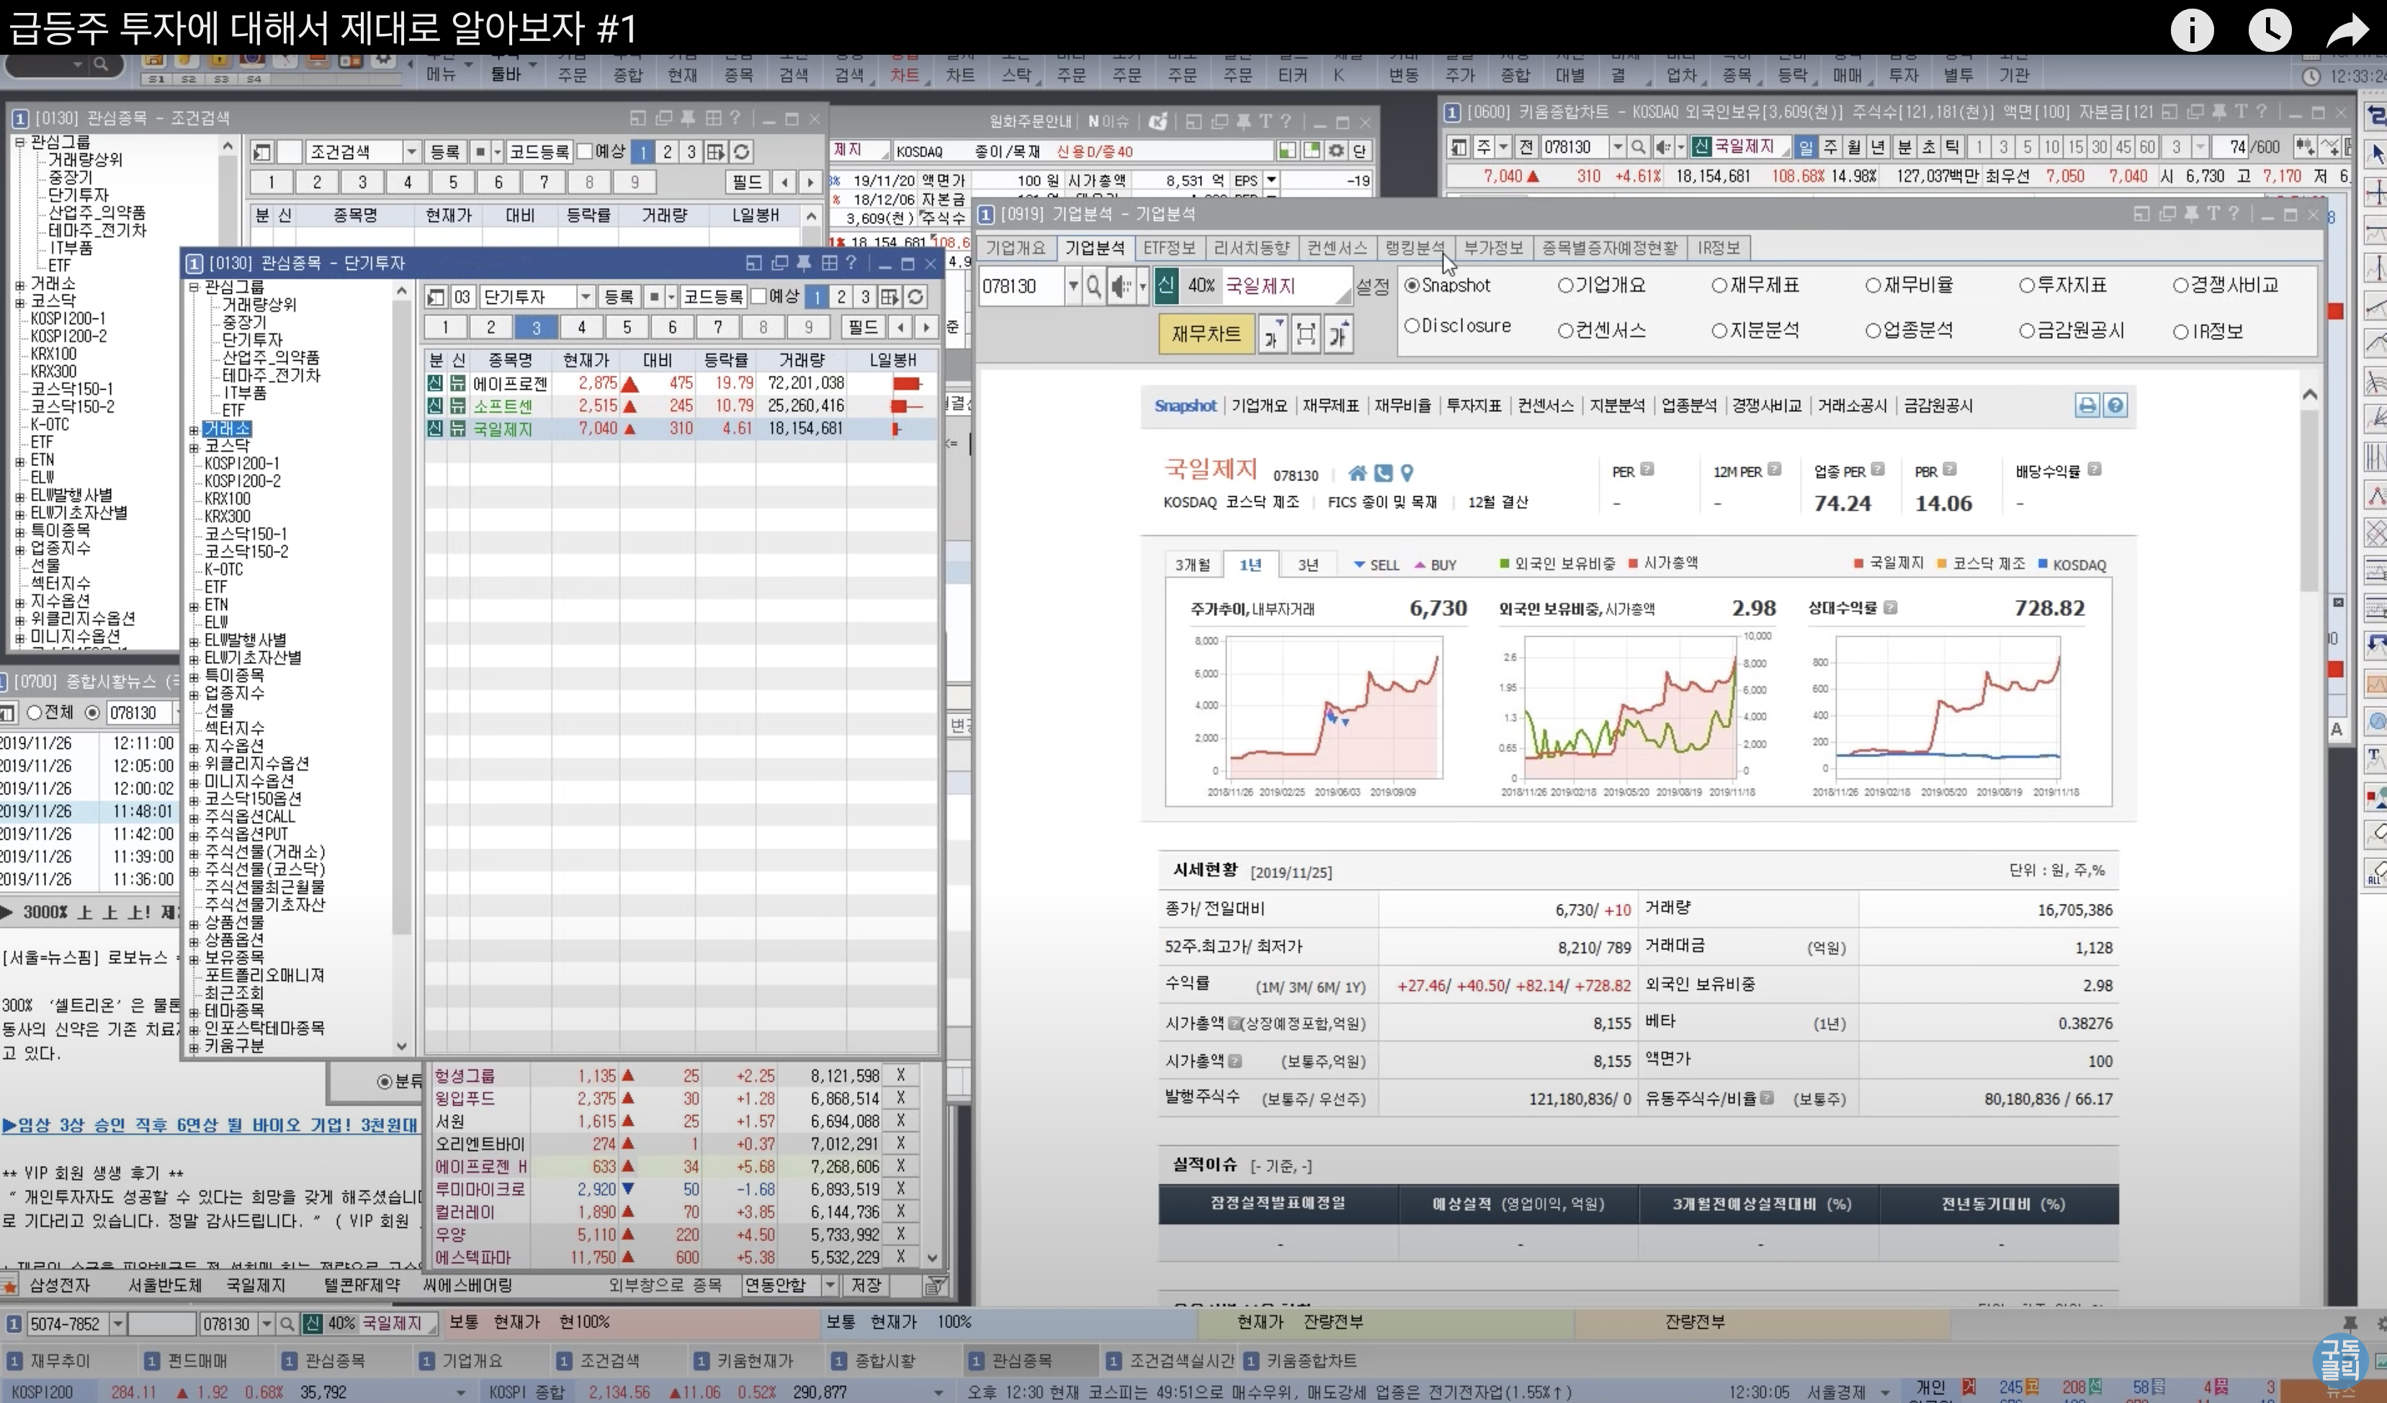Click the home icon next to 국일제지 code

point(1358,474)
